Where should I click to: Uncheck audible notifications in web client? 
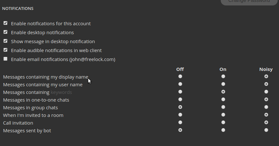[5, 50]
